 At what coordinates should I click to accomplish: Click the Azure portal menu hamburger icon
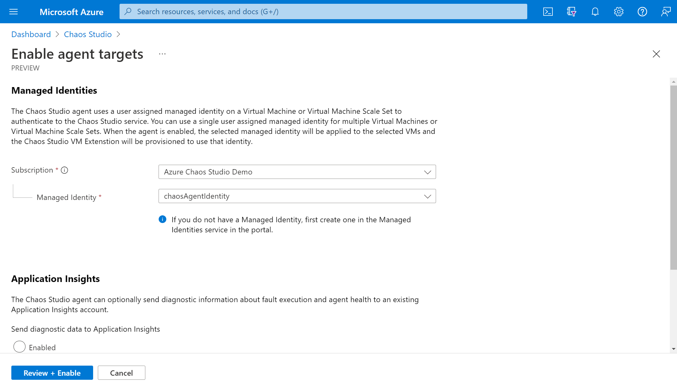(14, 12)
